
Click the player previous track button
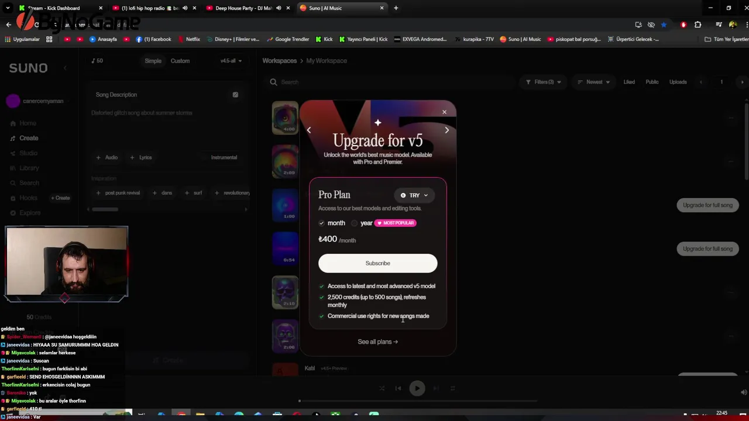[x=398, y=388]
